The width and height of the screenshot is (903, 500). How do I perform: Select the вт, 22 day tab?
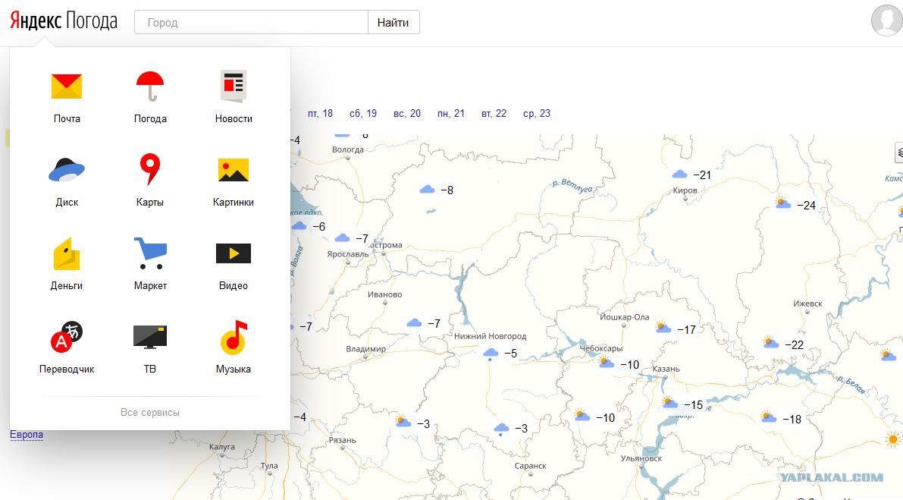pos(494,114)
